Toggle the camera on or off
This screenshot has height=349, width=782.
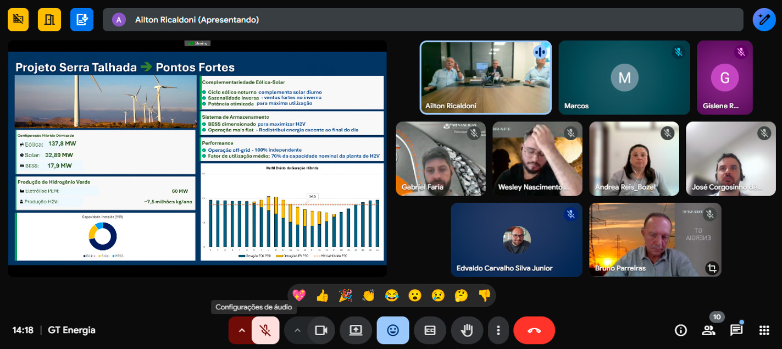(321, 330)
